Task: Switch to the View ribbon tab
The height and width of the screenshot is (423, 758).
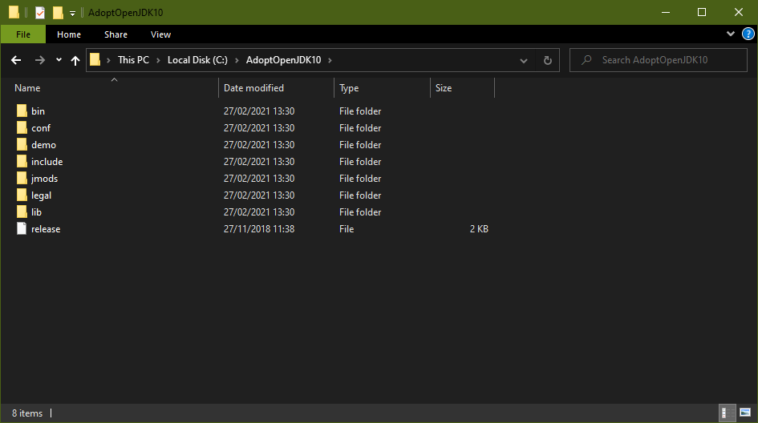Action: click(x=160, y=34)
